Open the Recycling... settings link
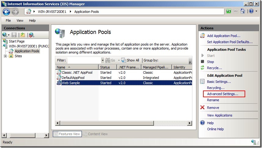The height and width of the screenshot is (148, 262). tap(216, 88)
